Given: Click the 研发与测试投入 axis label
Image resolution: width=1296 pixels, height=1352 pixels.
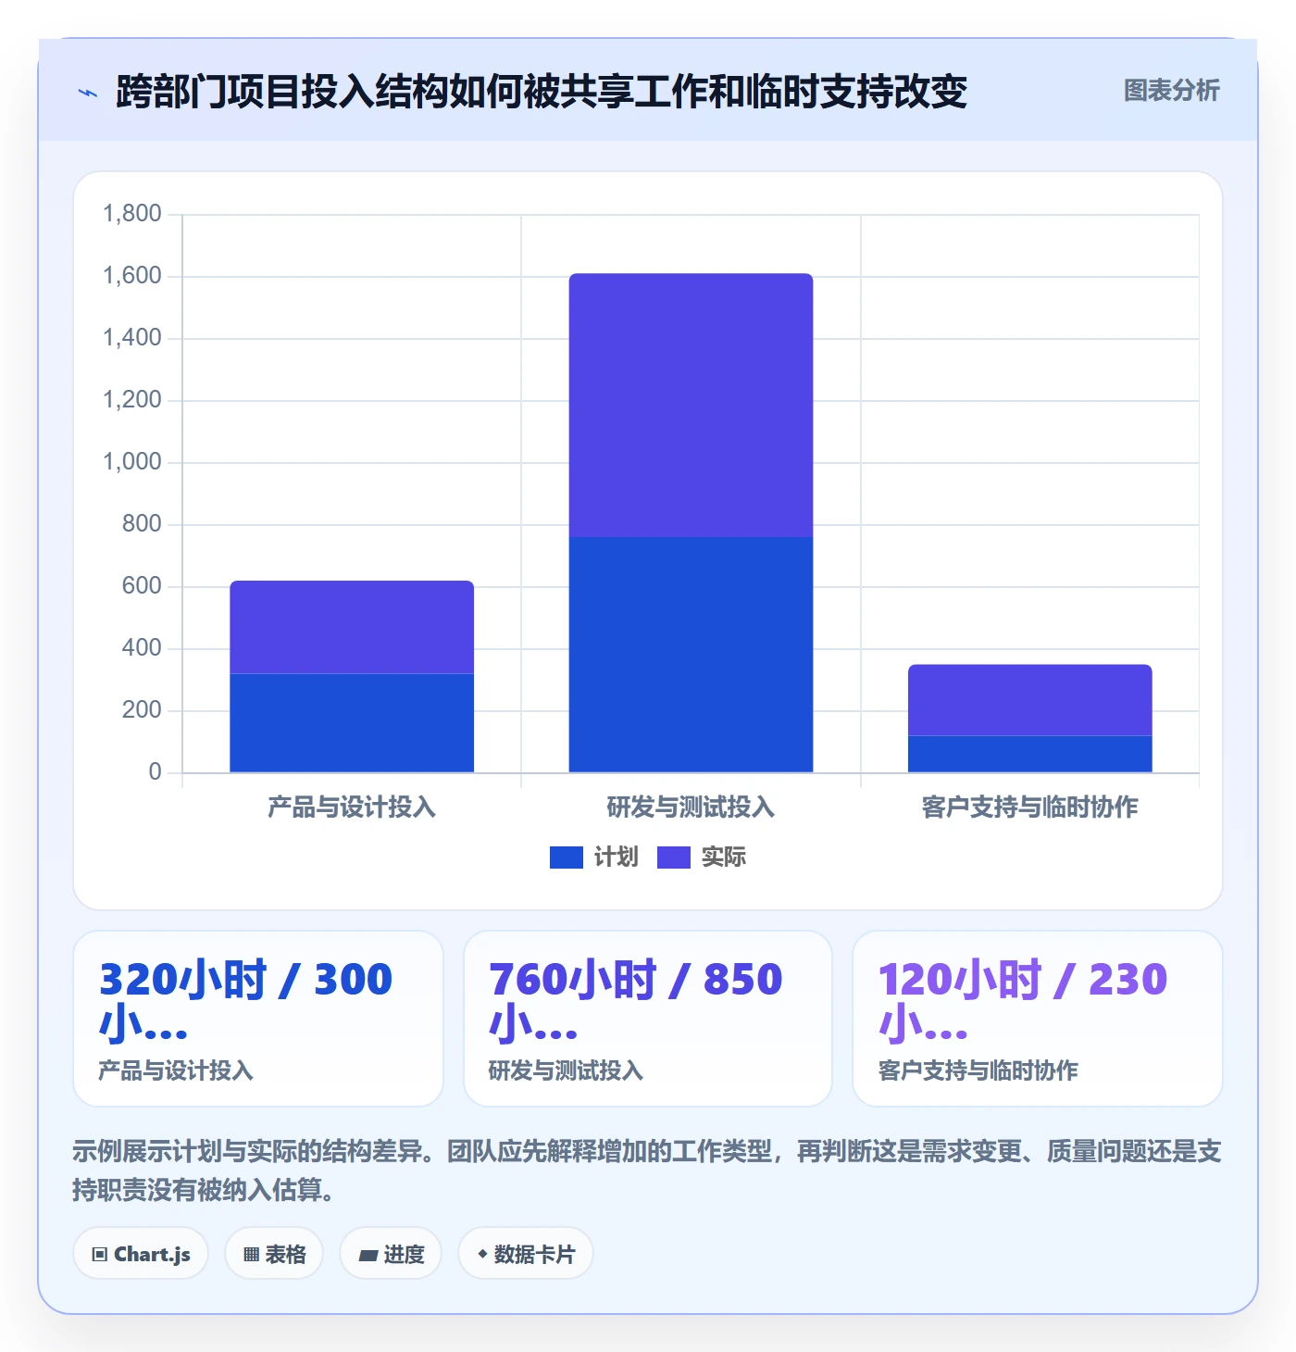Looking at the screenshot, I should tap(691, 807).
